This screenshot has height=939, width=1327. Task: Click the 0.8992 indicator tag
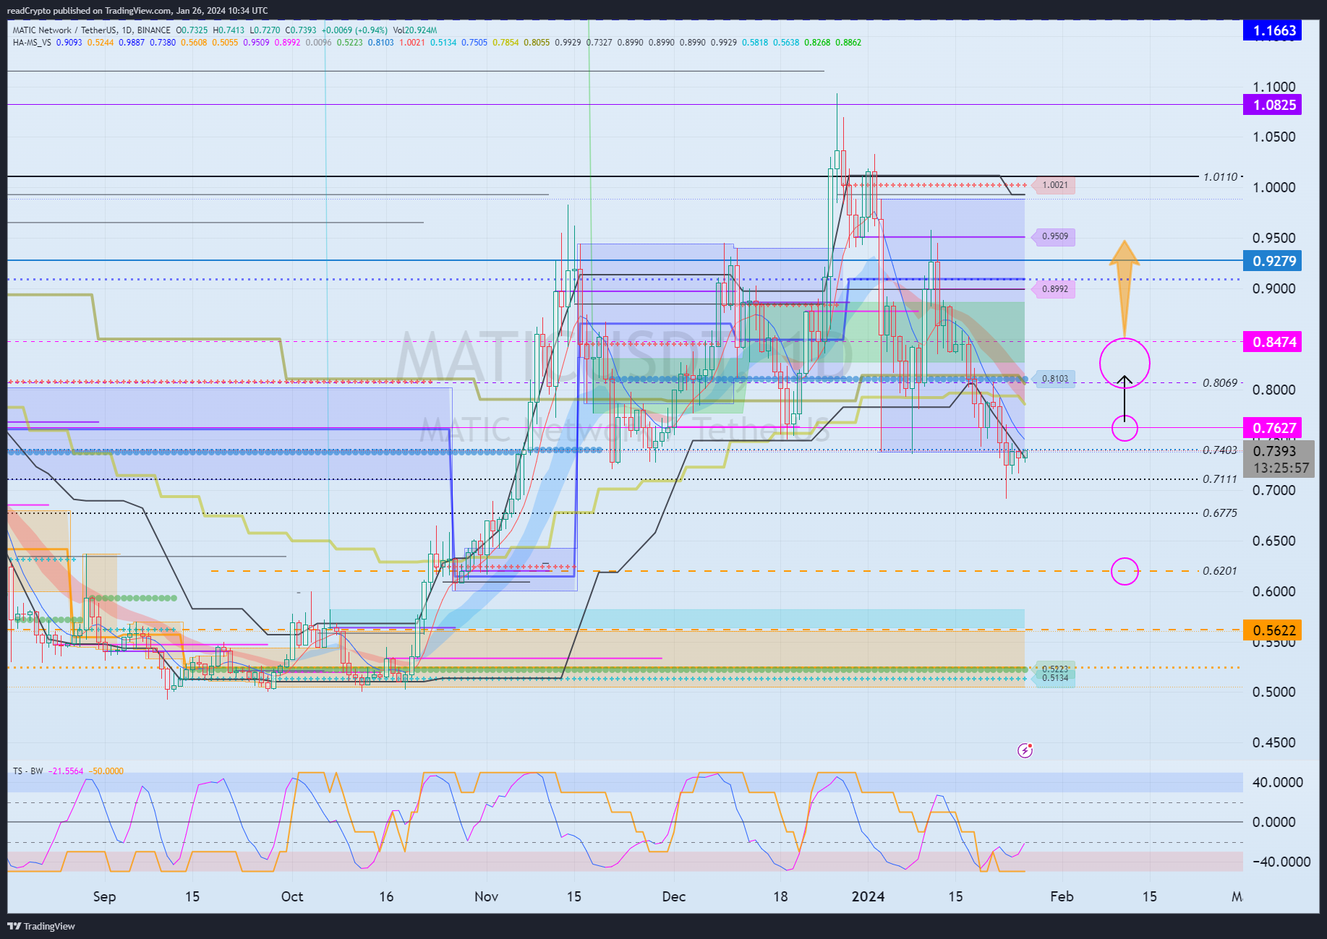coord(1054,289)
